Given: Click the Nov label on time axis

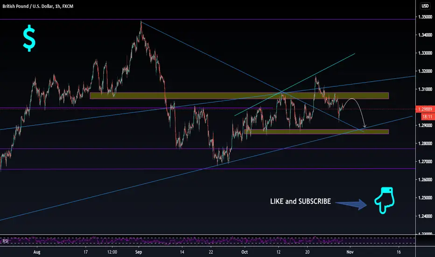Looking at the screenshot, I should coord(350,252).
